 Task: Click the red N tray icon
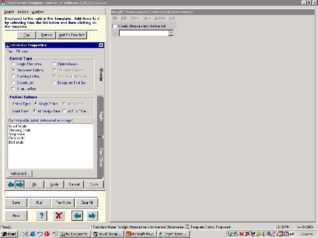[x=241, y=234]
